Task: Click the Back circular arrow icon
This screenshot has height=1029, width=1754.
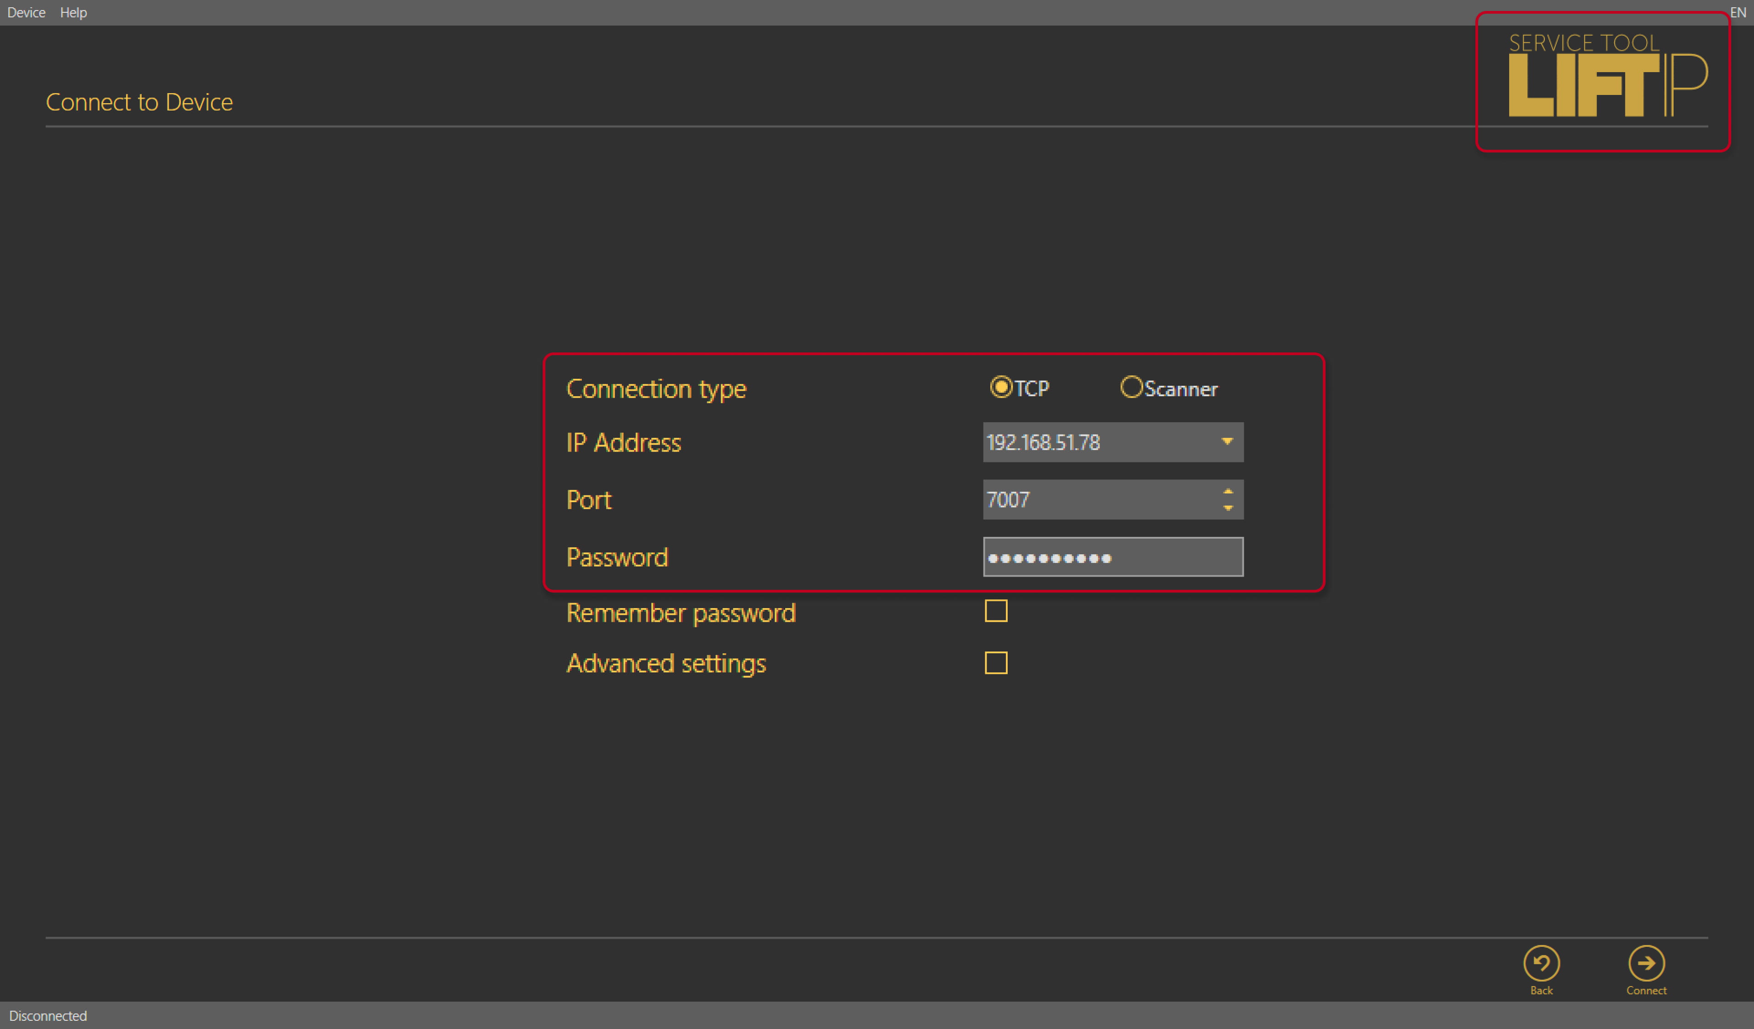Action: [x=1541, y=963]
